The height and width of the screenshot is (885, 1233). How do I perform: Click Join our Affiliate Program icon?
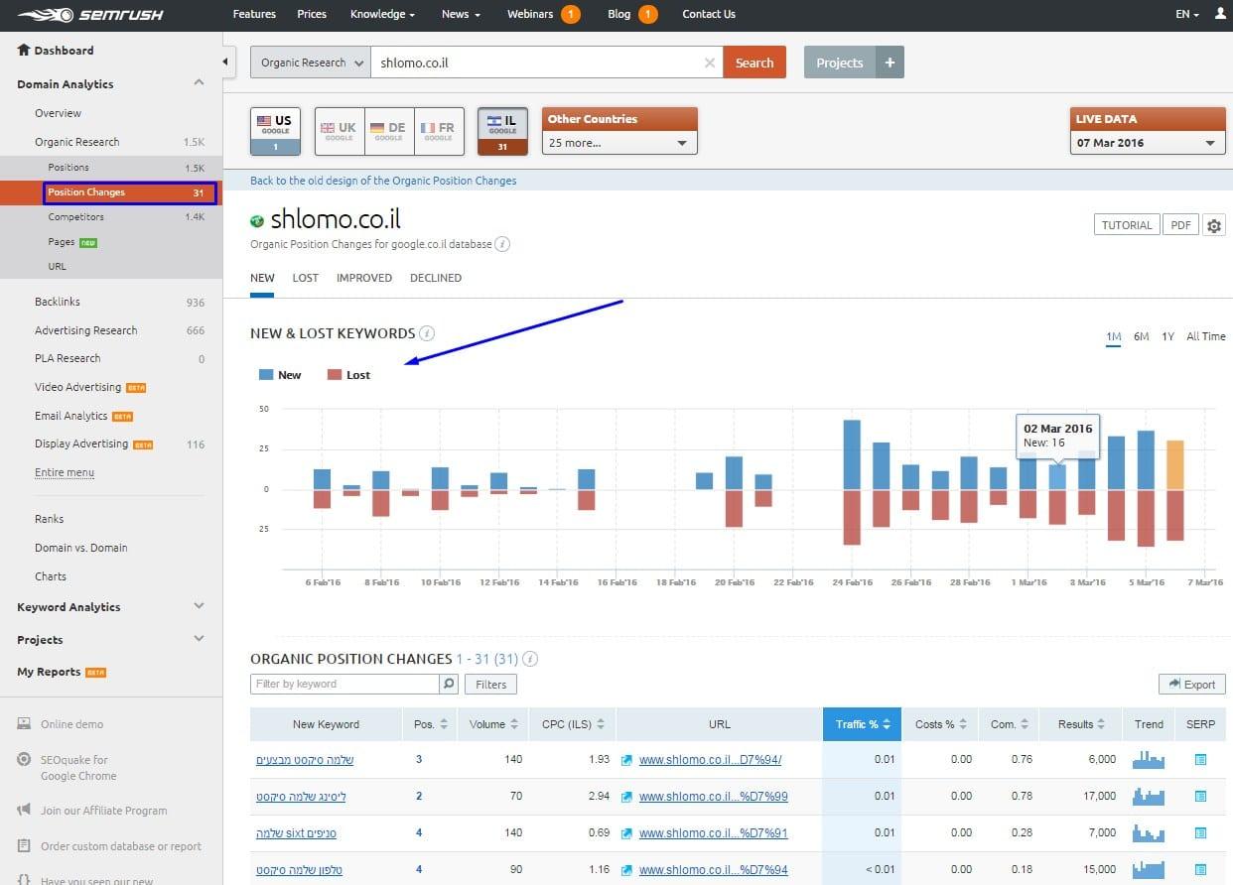(x=24, y=811)
